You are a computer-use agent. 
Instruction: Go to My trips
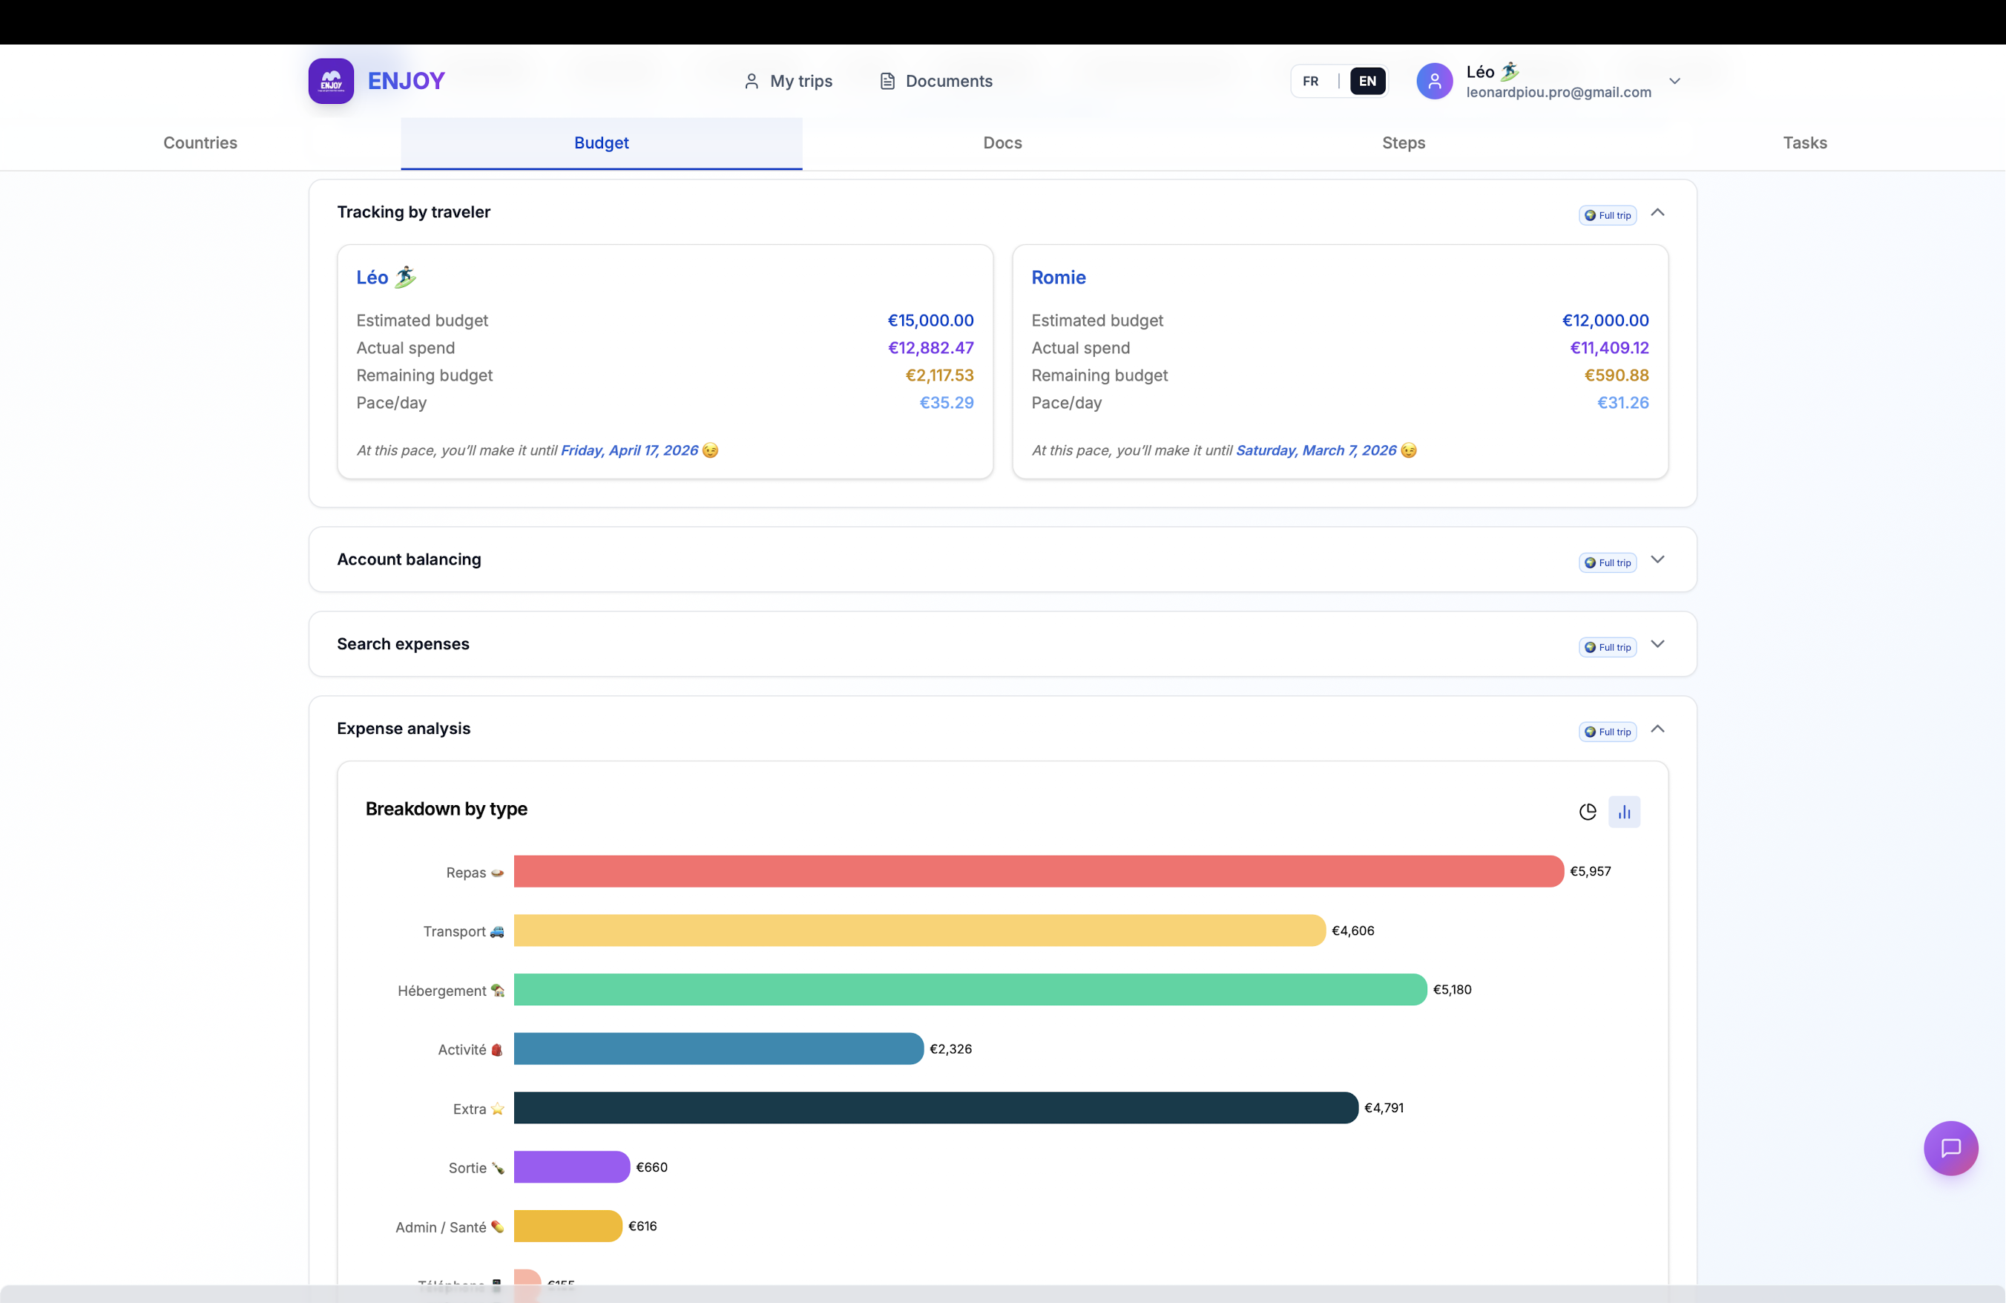click(788, 81)
